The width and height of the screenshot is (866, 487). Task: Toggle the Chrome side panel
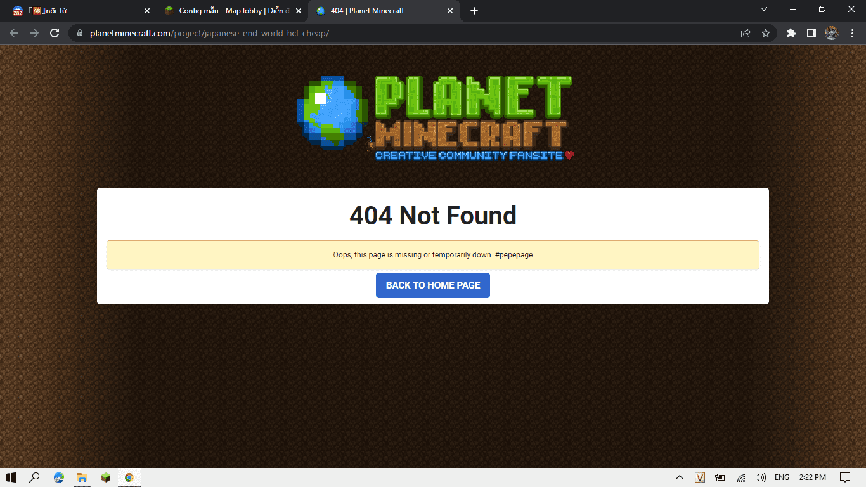(811, 33)
